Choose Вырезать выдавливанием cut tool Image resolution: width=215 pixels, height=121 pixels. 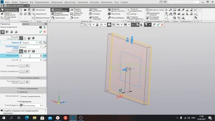[x=60, y=14]
